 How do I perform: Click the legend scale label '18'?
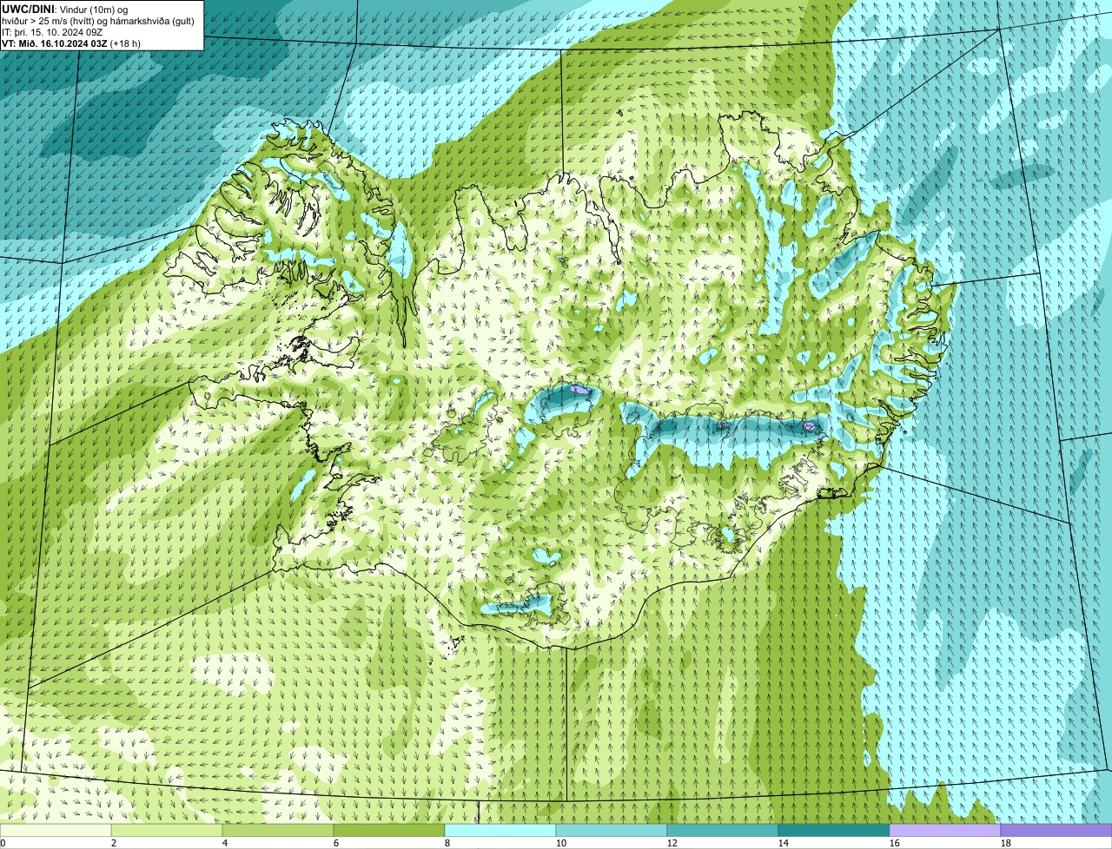[x=1006, y=843]
